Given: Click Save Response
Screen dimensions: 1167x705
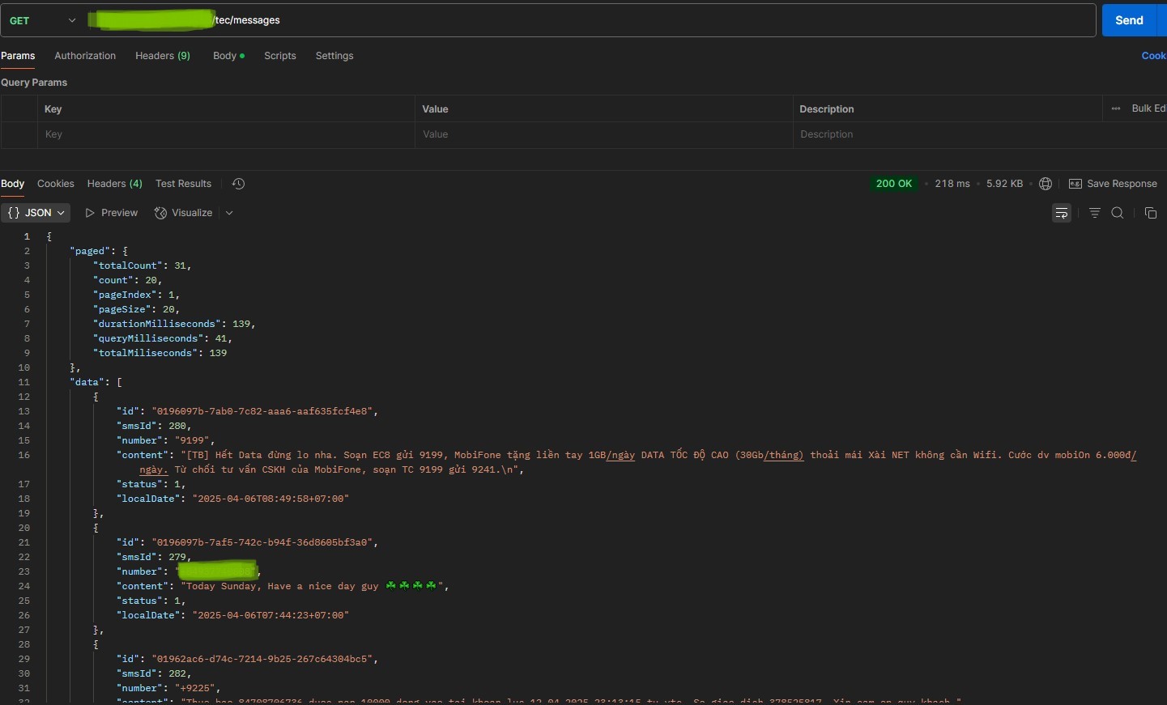Looking at the screenshot, I should point(1114,184).
